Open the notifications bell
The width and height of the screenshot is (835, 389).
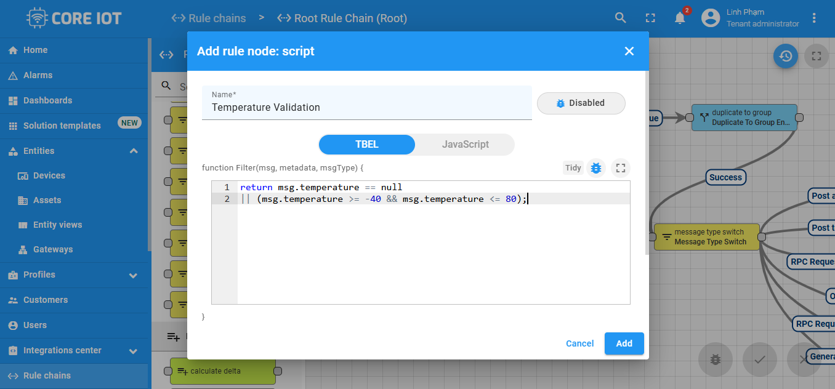click(680, 18)
